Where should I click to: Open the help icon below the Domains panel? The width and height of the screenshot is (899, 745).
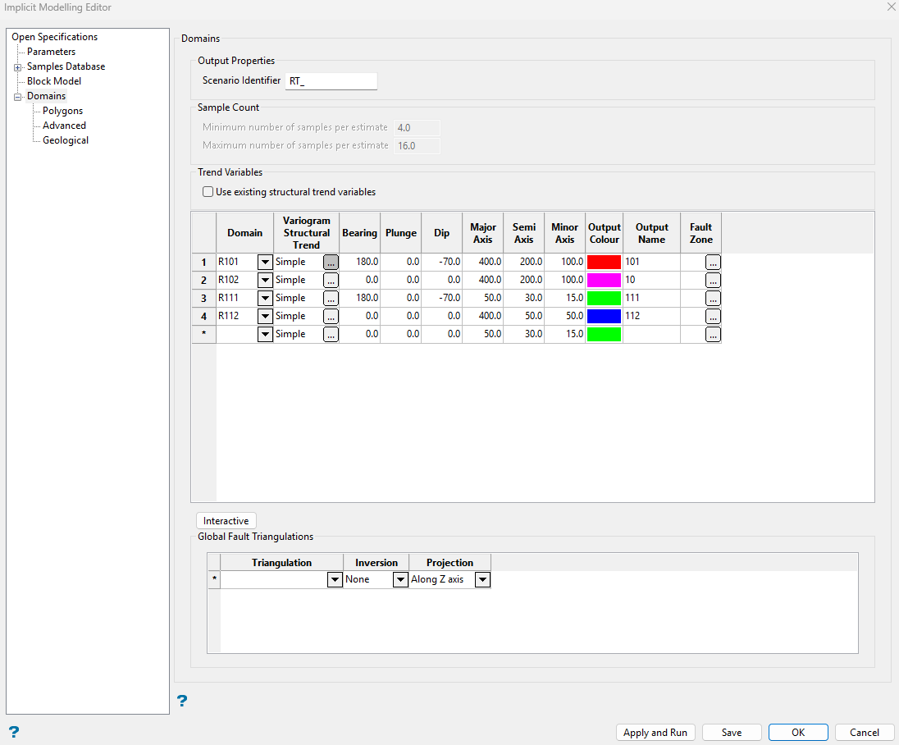(x=182, y=700)
